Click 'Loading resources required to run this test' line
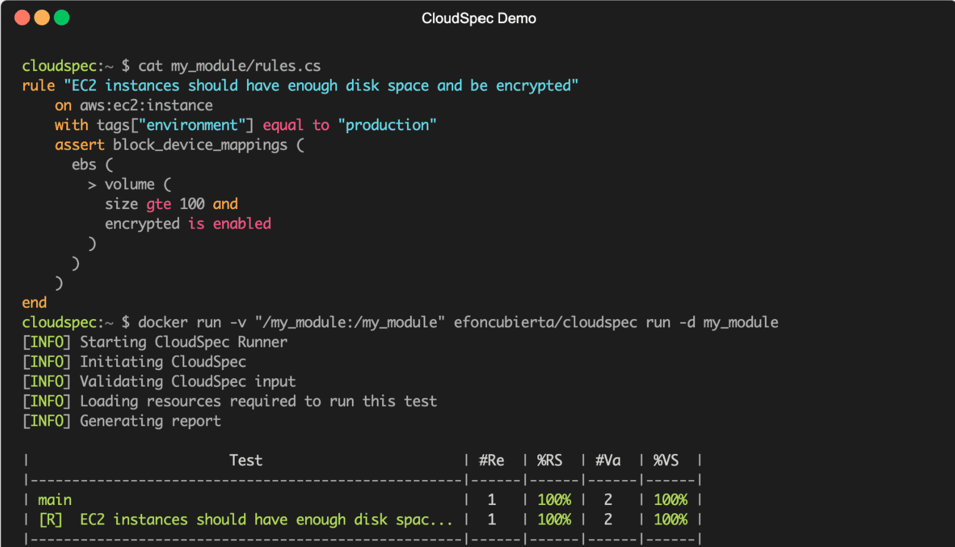 (x=258, y=401)
